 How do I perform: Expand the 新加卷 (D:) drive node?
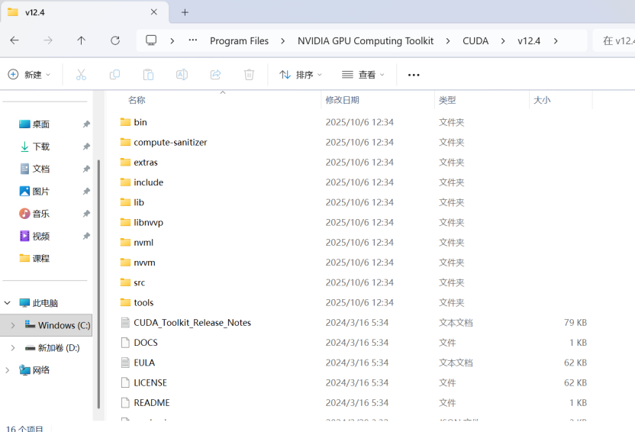[12, 348]
